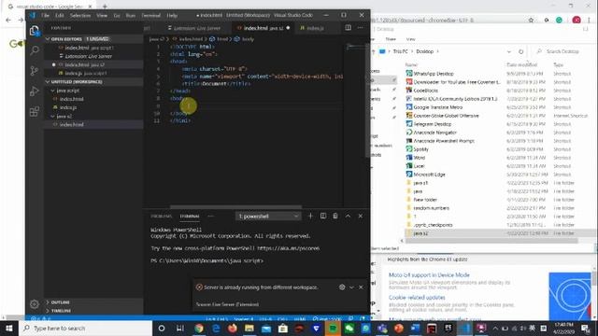Open the Search view in activity bar
Viewport: 598px width, 336px height.
(35, 50)
